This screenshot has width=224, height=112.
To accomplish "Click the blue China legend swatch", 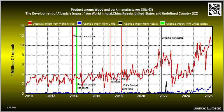I will (x=80, y=24).
